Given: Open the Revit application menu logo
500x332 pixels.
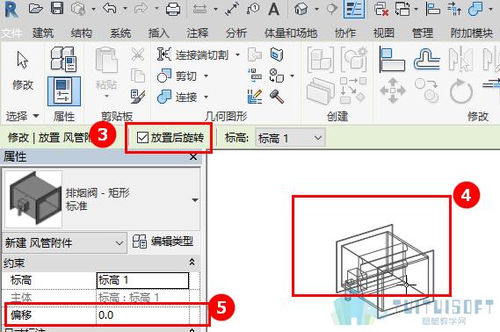Looking at the screenshot, I should (11, 9).
